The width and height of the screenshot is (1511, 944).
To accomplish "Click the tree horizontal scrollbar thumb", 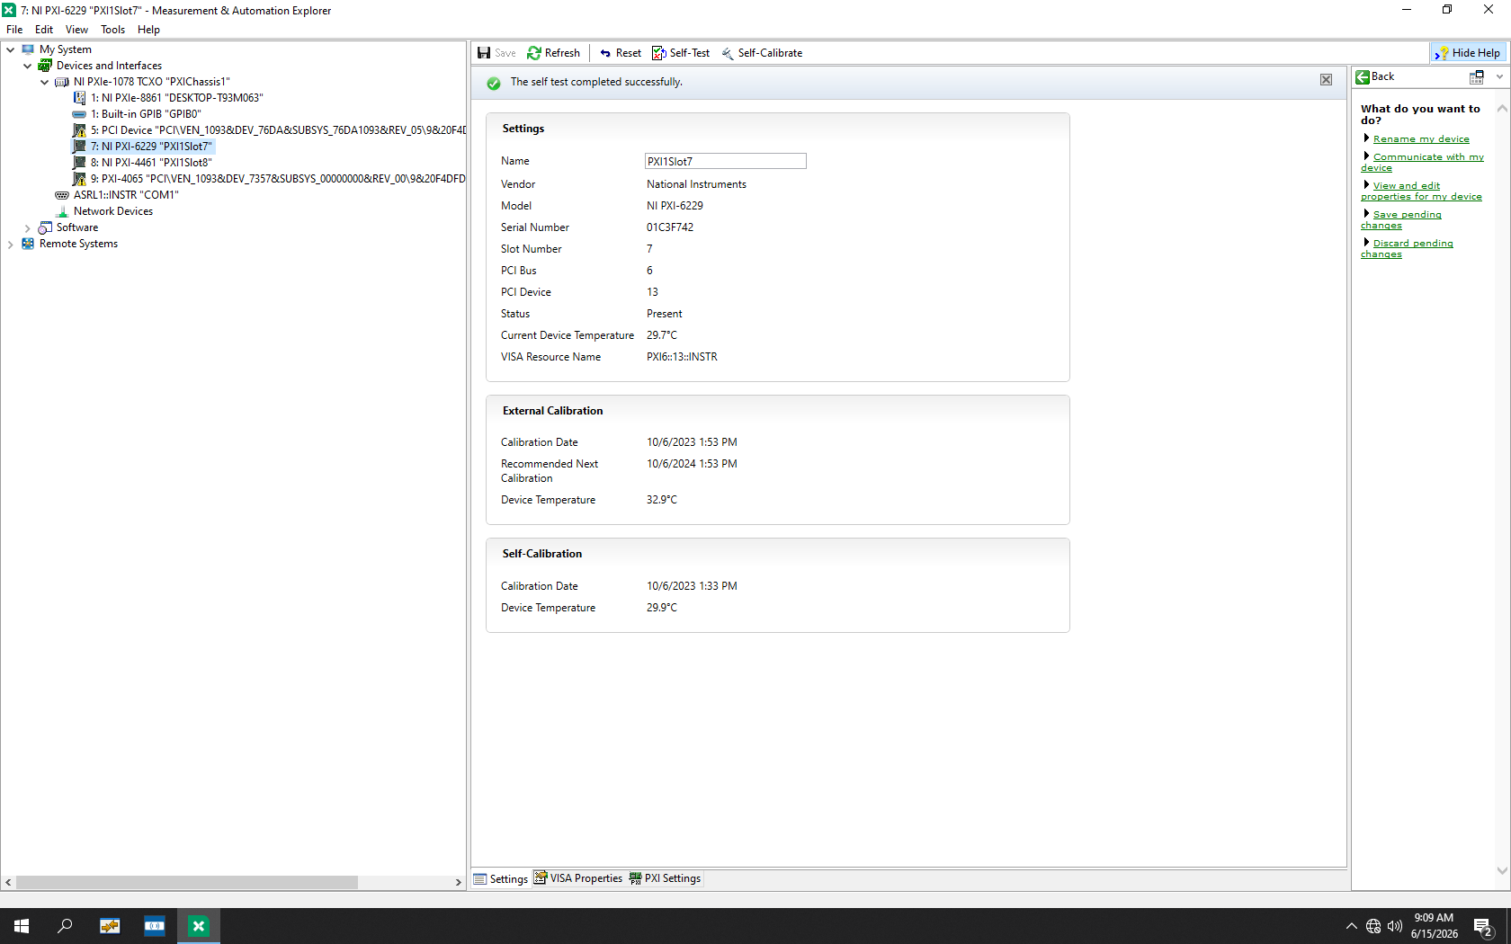I will pyautogui.click(x=186, y=883).
